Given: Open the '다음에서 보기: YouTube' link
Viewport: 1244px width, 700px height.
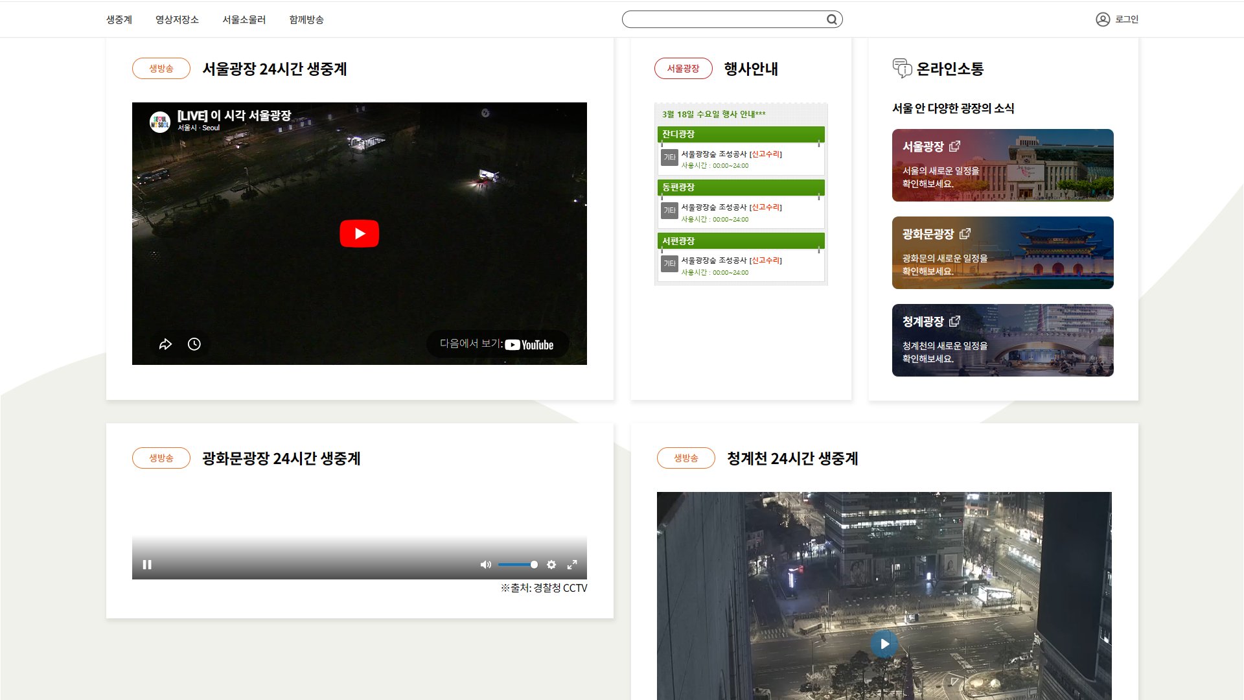Looking at the screenshot, I should click(498, 344).
